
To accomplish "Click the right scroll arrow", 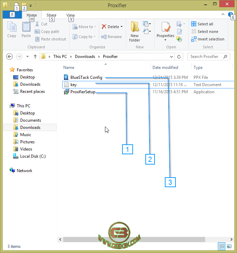I will click(232, 239).
